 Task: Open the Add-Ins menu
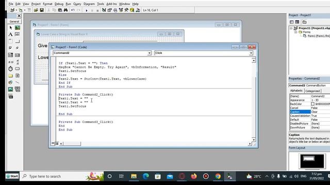point(111,4)
